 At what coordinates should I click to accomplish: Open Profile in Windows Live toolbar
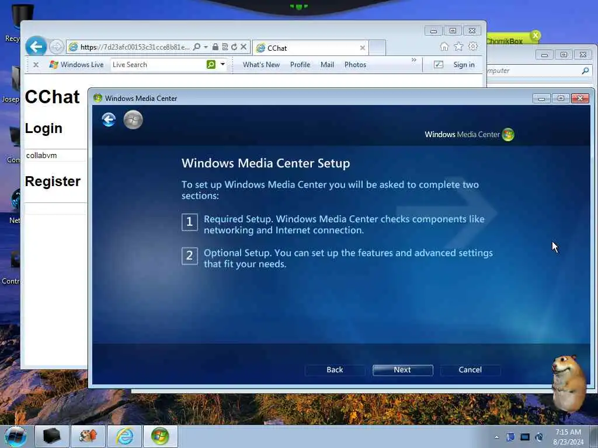300,65
